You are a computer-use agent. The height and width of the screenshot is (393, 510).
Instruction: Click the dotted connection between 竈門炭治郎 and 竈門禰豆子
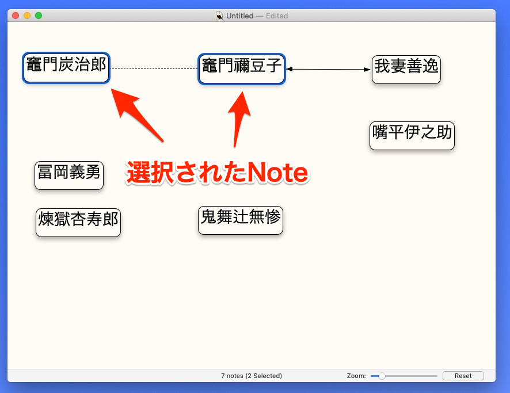pos(155,68)
